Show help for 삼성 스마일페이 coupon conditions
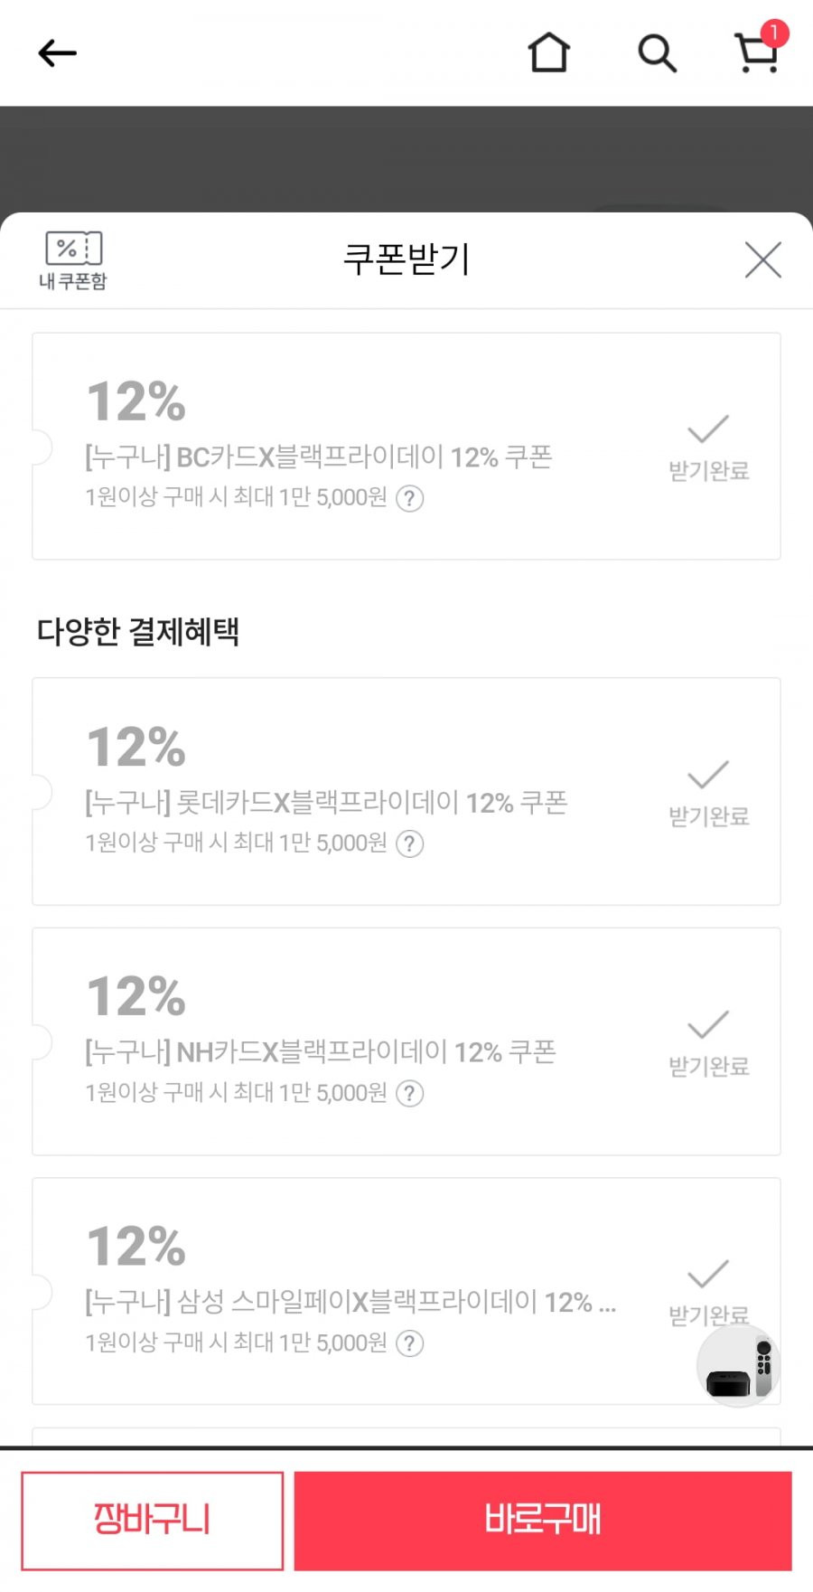The height and width of the screenshot is (1592, 813). 410,1343
